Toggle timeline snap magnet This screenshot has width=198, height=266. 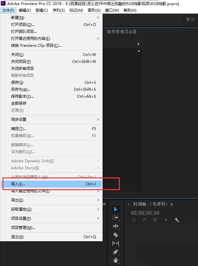(144, 220)
